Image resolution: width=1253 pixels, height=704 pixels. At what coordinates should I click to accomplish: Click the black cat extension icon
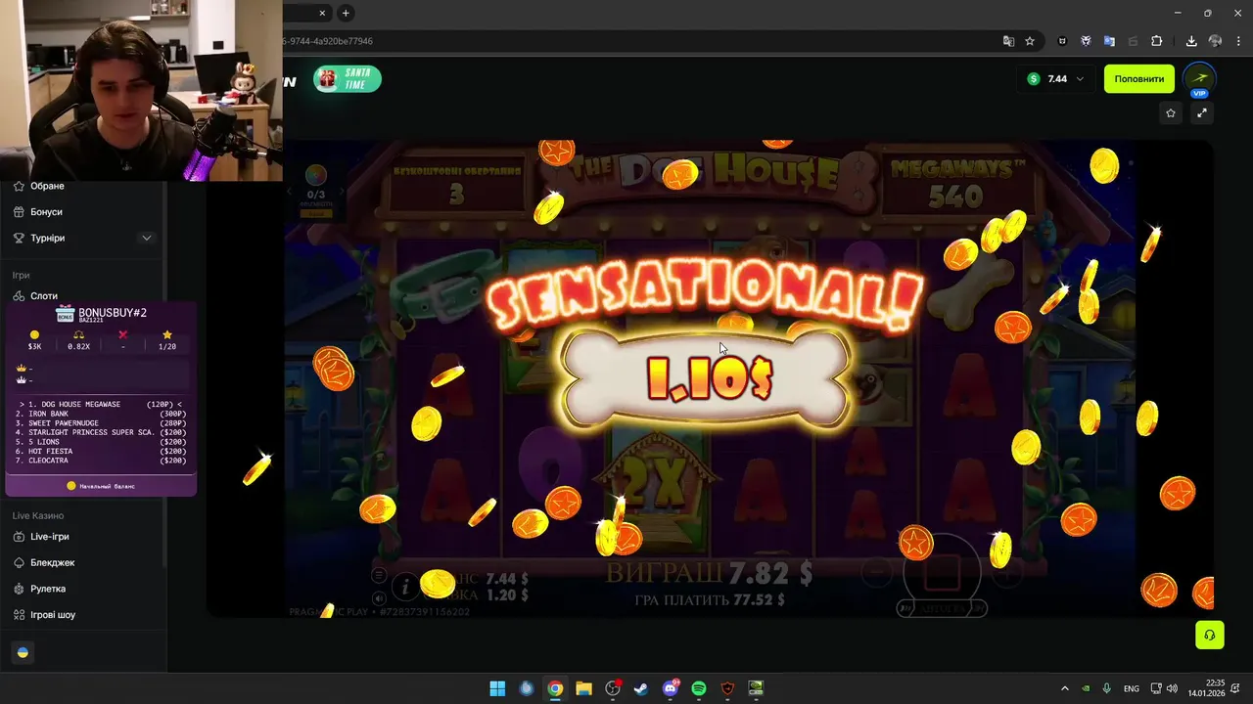(1062, 41)
